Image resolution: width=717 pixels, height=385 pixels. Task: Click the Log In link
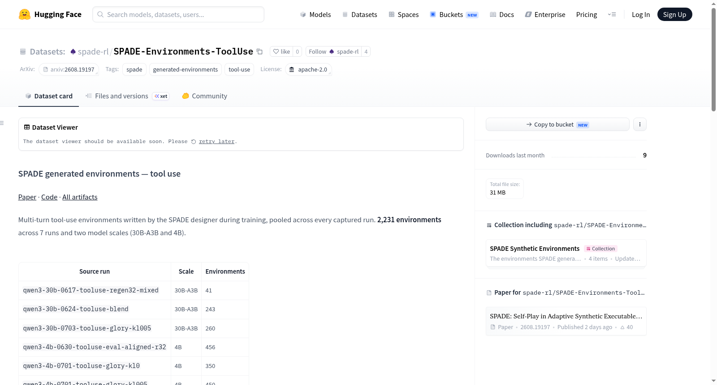641,14
